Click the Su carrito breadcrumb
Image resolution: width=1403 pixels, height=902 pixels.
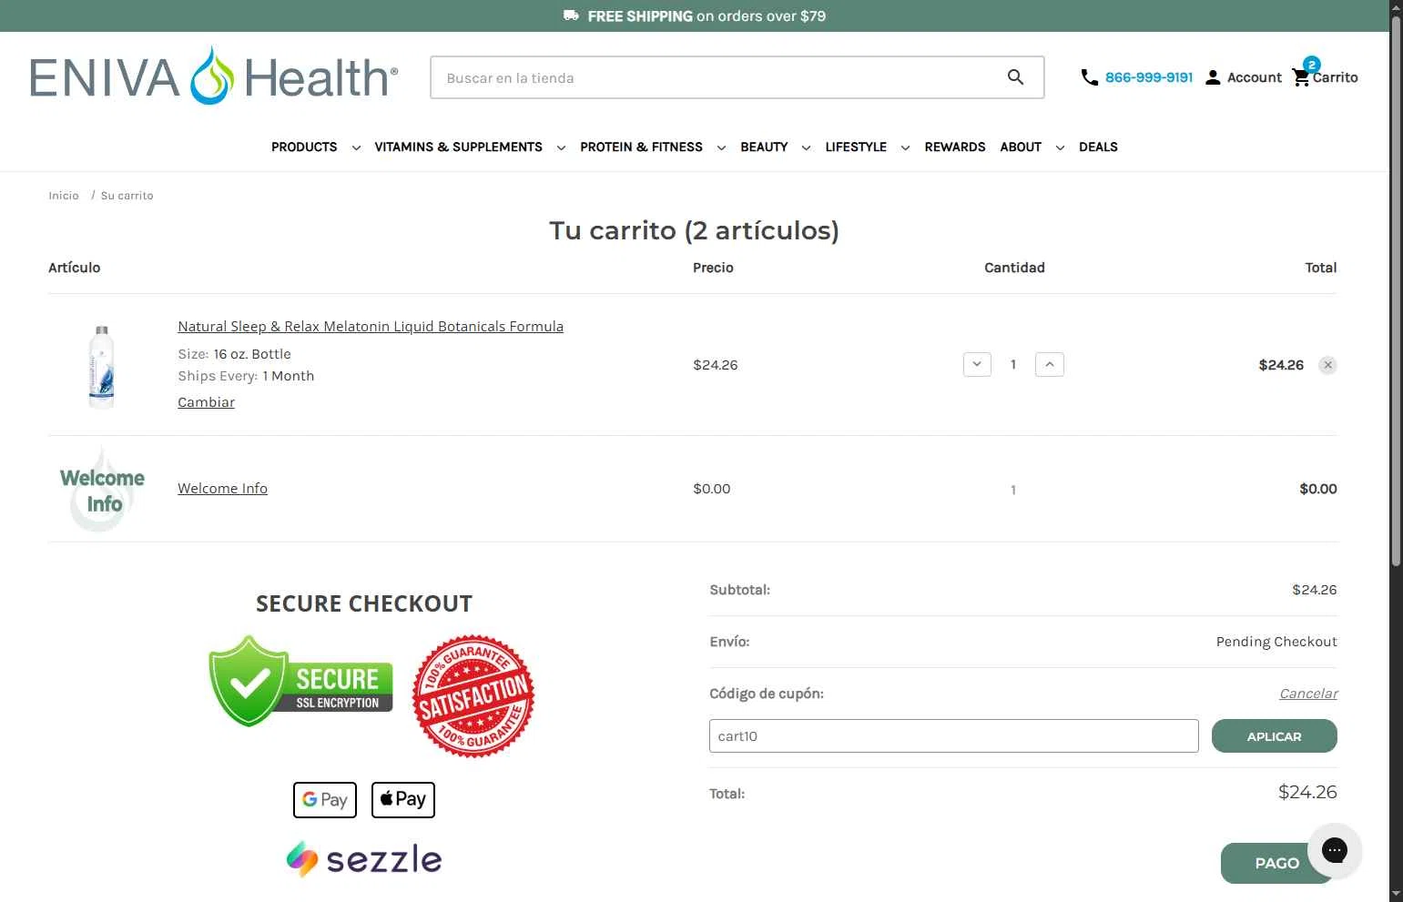(x=127, y=196)
